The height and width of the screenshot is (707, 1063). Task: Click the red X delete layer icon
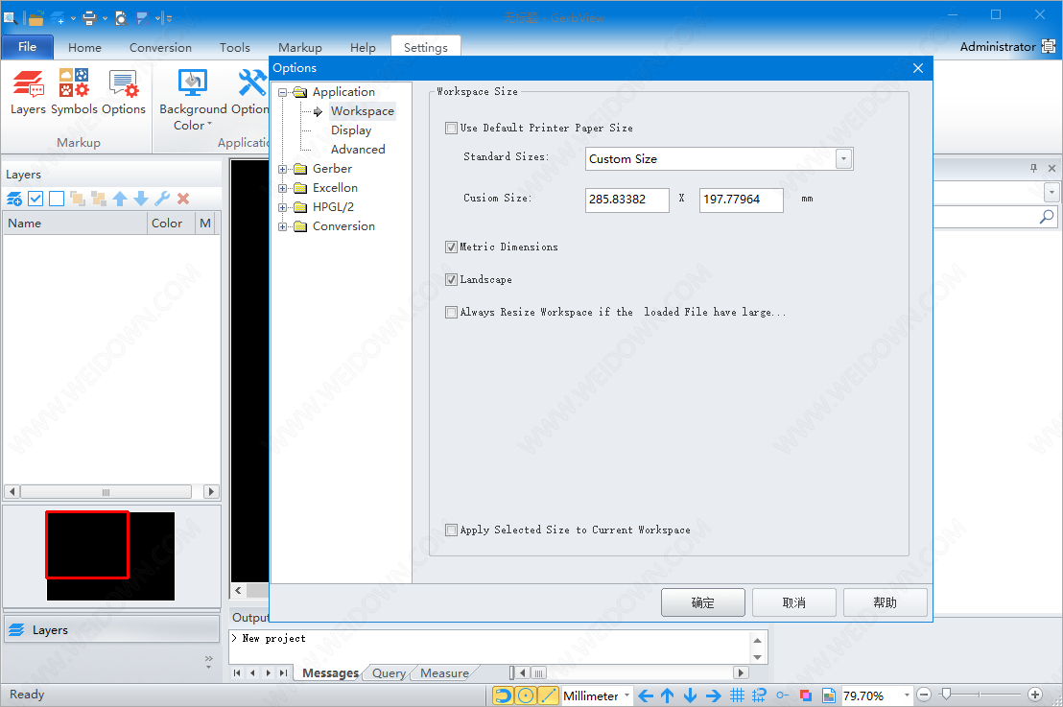[183, 199]
